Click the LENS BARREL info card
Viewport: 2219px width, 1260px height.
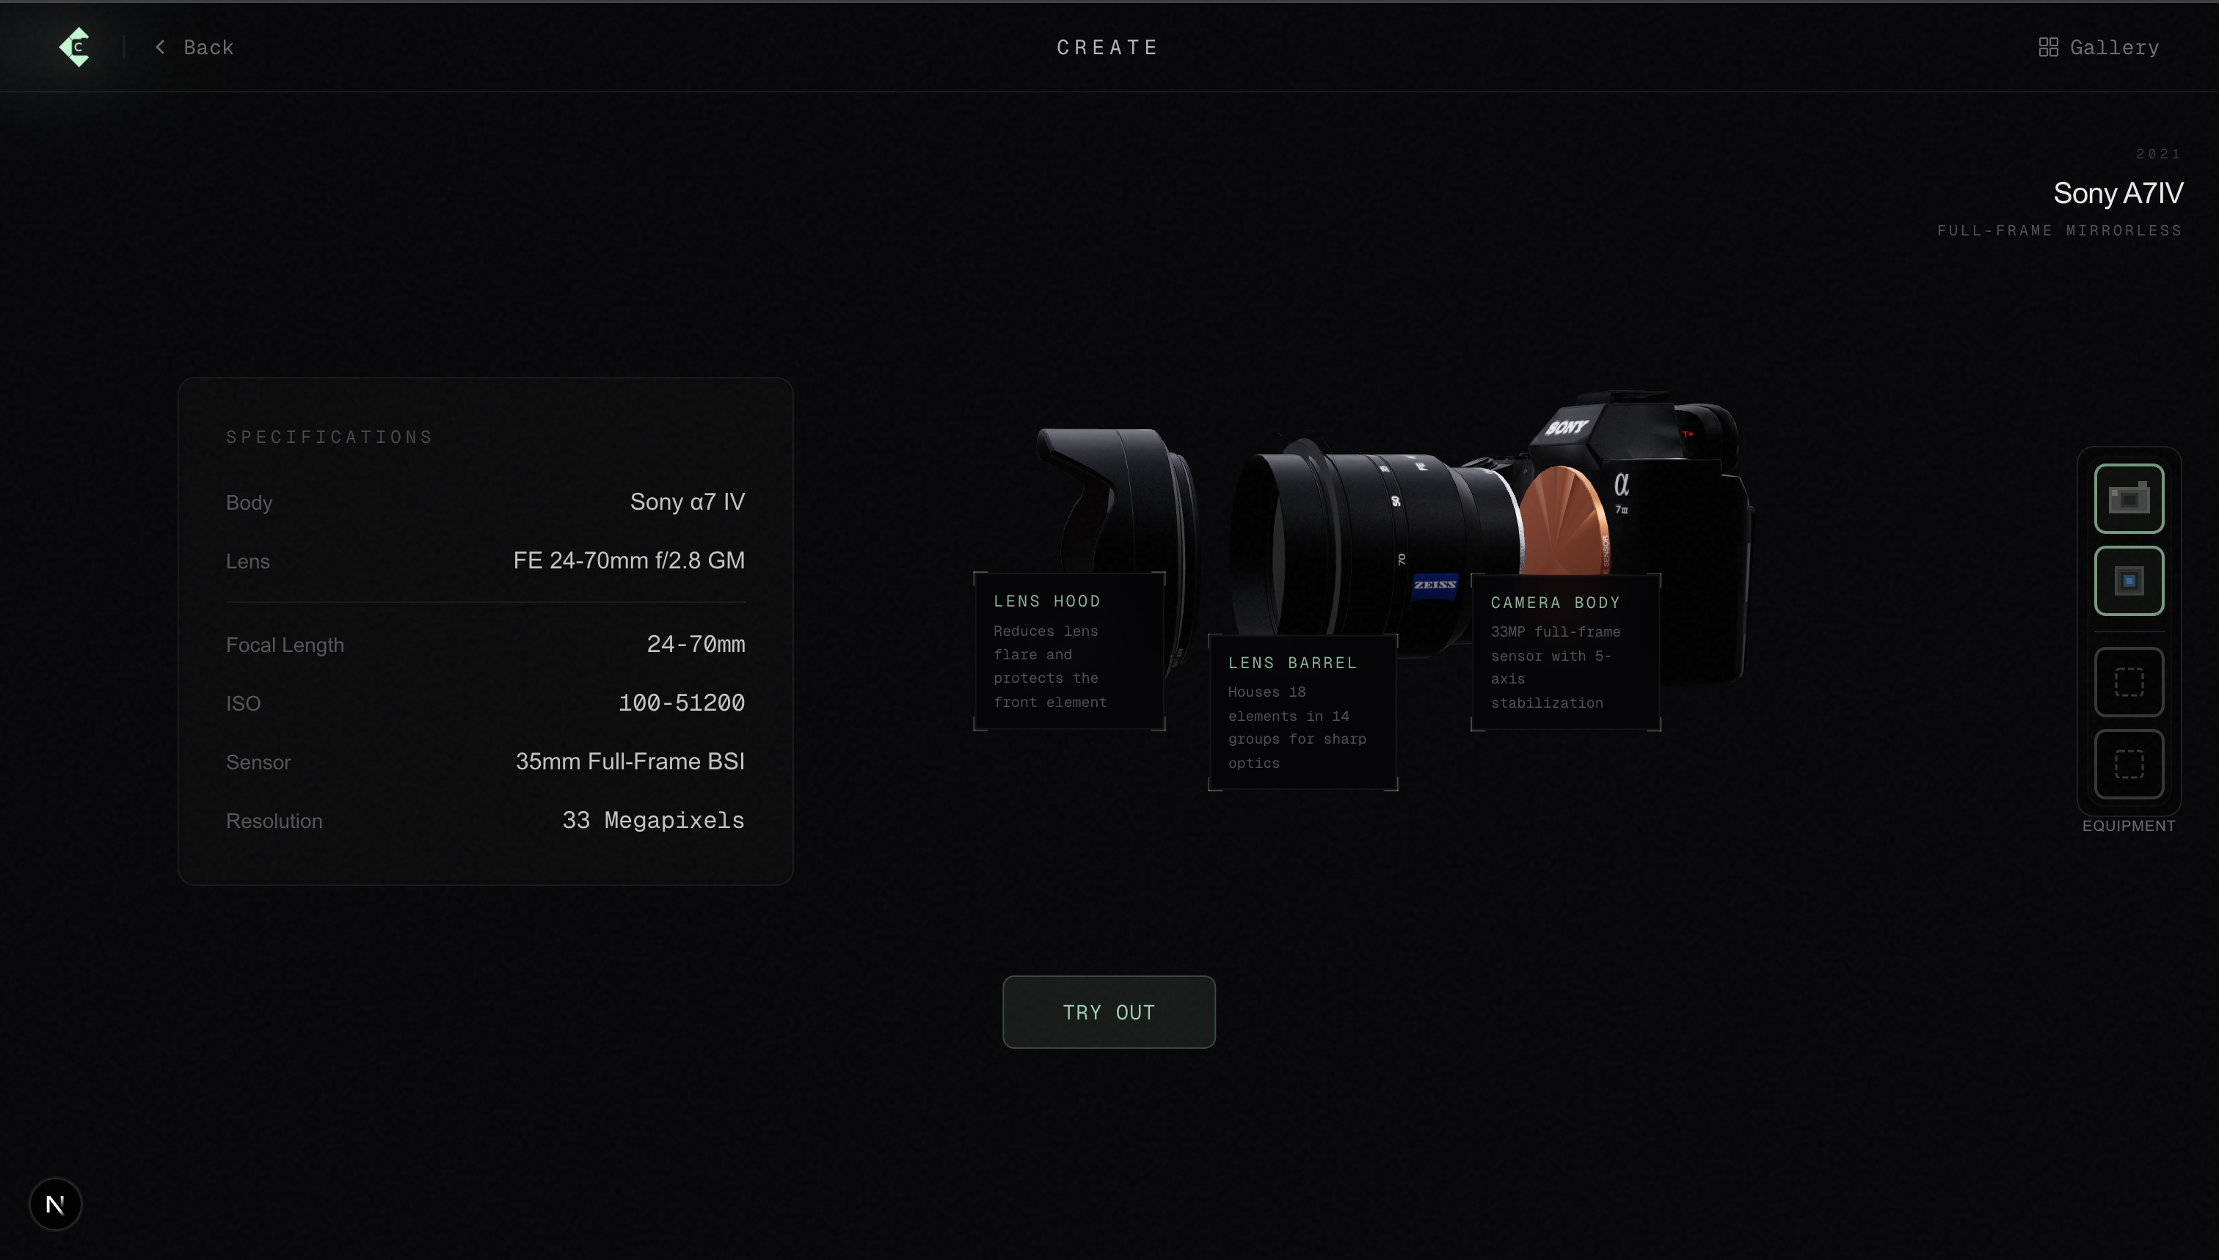point(1302,711)
